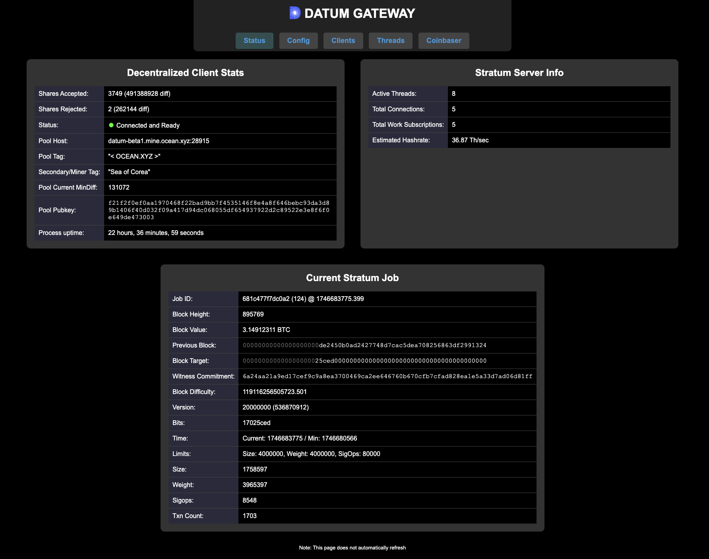This screenshot has width=709, height=559.
Task: Click the version value "20000000 (536870912)"
Action: pos(275,408)
